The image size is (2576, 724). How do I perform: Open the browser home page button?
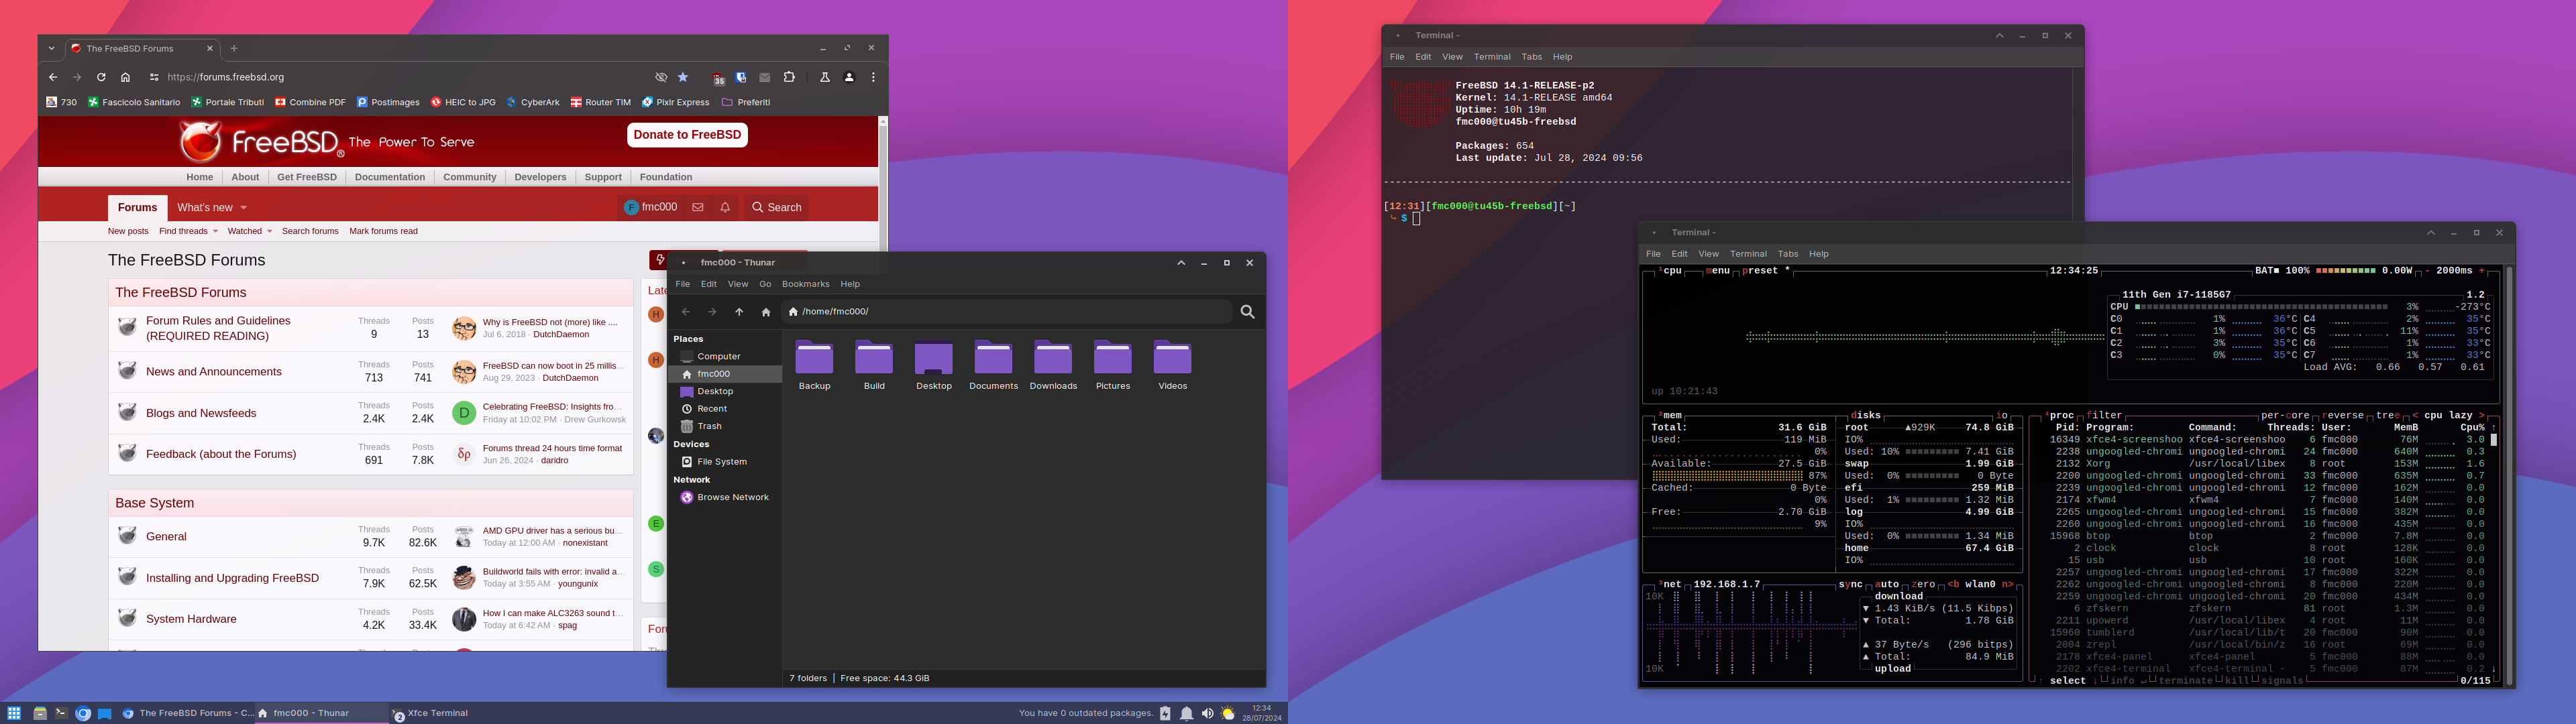(125, 77)
